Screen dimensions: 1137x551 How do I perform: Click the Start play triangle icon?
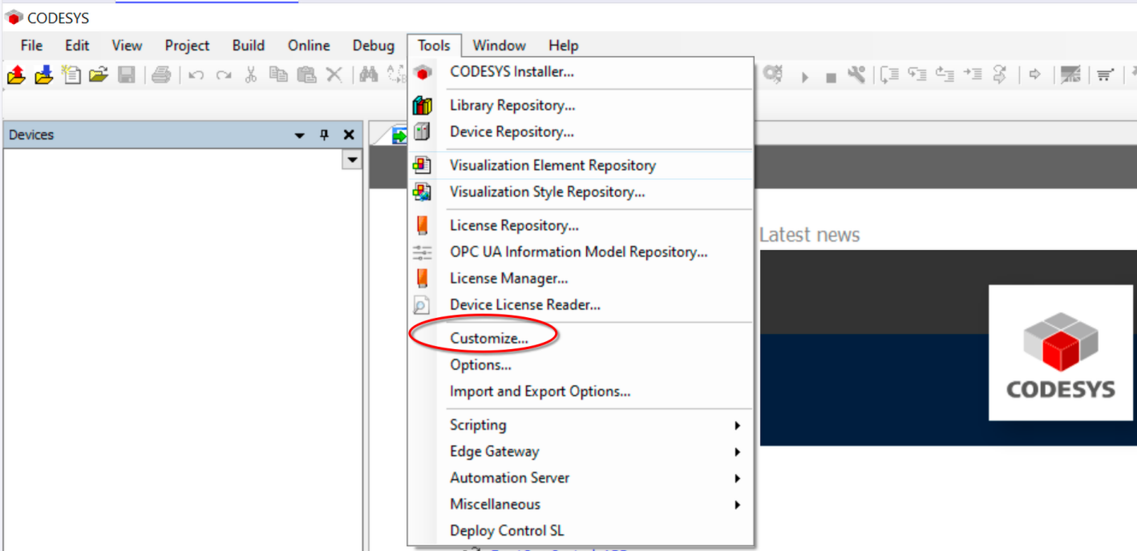click(805, 77)
